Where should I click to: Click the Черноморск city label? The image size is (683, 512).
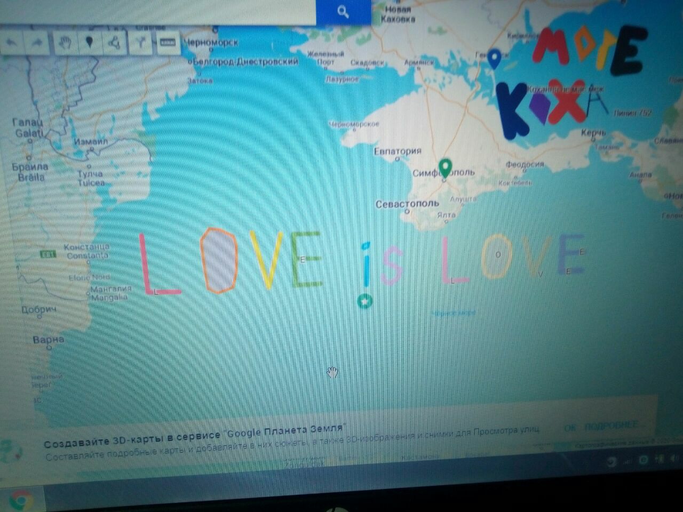click(210, 42)
